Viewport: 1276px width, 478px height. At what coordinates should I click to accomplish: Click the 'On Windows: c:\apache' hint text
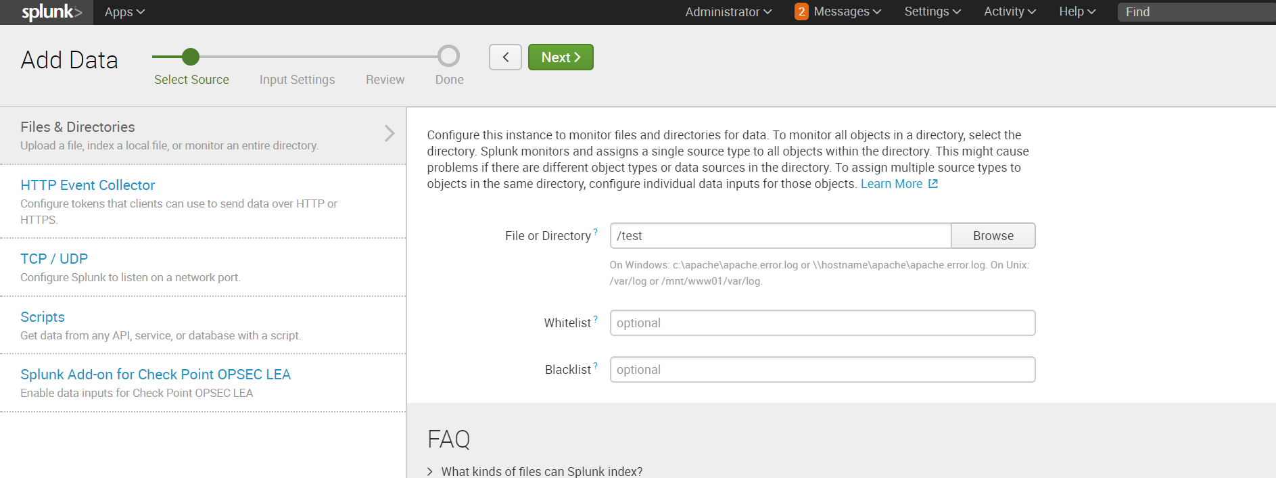click(820, 273)
